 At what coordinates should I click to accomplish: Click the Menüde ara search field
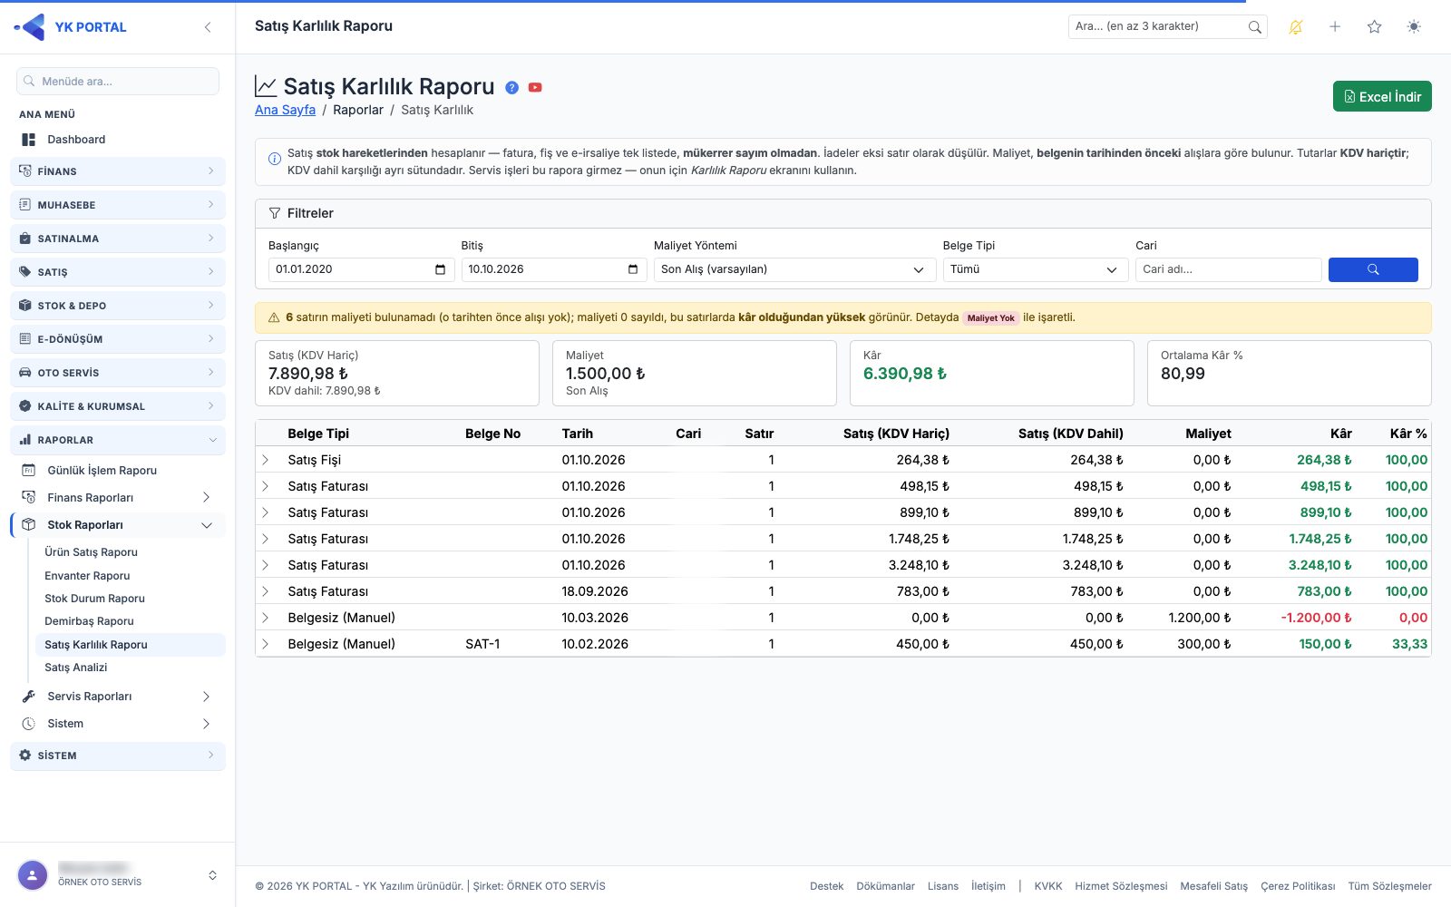118,82
